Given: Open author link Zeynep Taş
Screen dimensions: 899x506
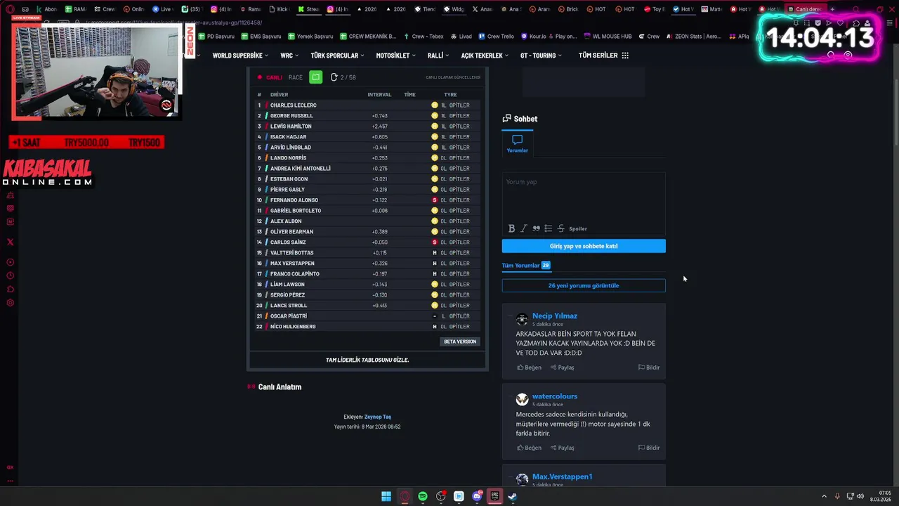Looking at the screenshot, I should pos(378,417).
